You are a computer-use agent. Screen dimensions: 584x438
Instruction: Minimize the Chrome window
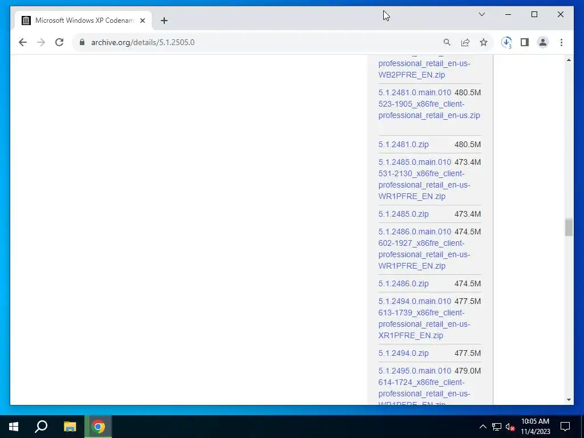pyautogui.click(x=508, y=14)
